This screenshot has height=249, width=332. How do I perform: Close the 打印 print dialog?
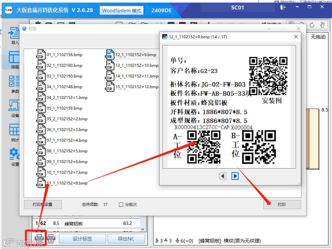(299, 29)
